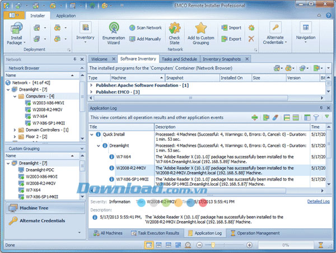This screenshot has height=253, width=336.
Task: Collapse the Dreamlight log entry
Action: coord(99,146)
